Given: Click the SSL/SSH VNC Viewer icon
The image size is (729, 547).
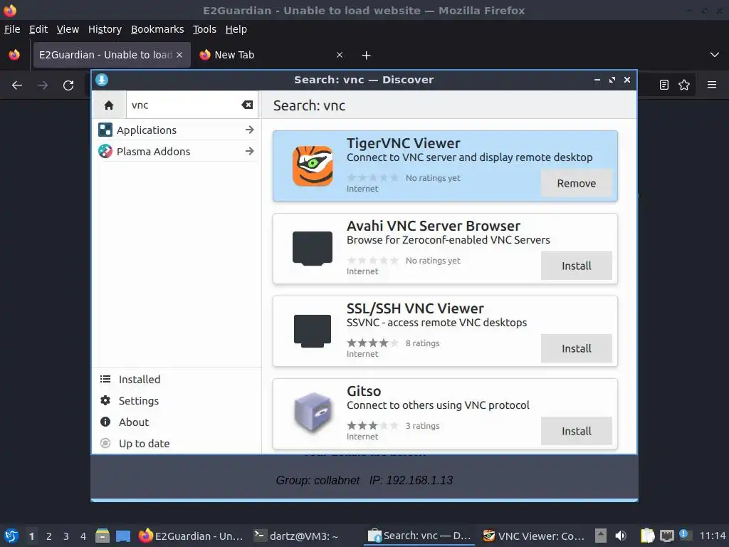Looking at the screenshot, I should (313, 331).
